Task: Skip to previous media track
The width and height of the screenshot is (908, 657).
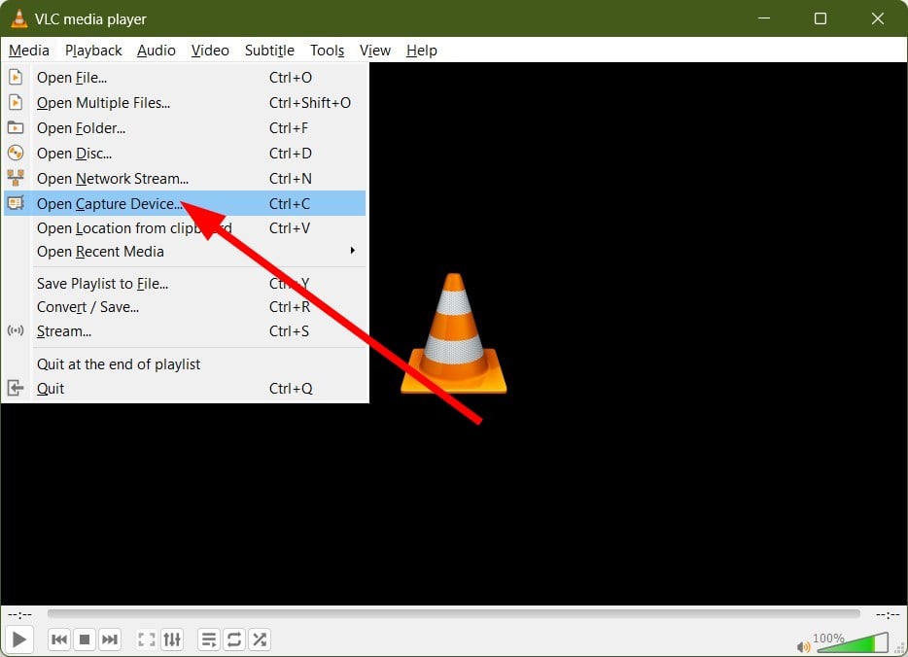Action: tap(59, 640)
